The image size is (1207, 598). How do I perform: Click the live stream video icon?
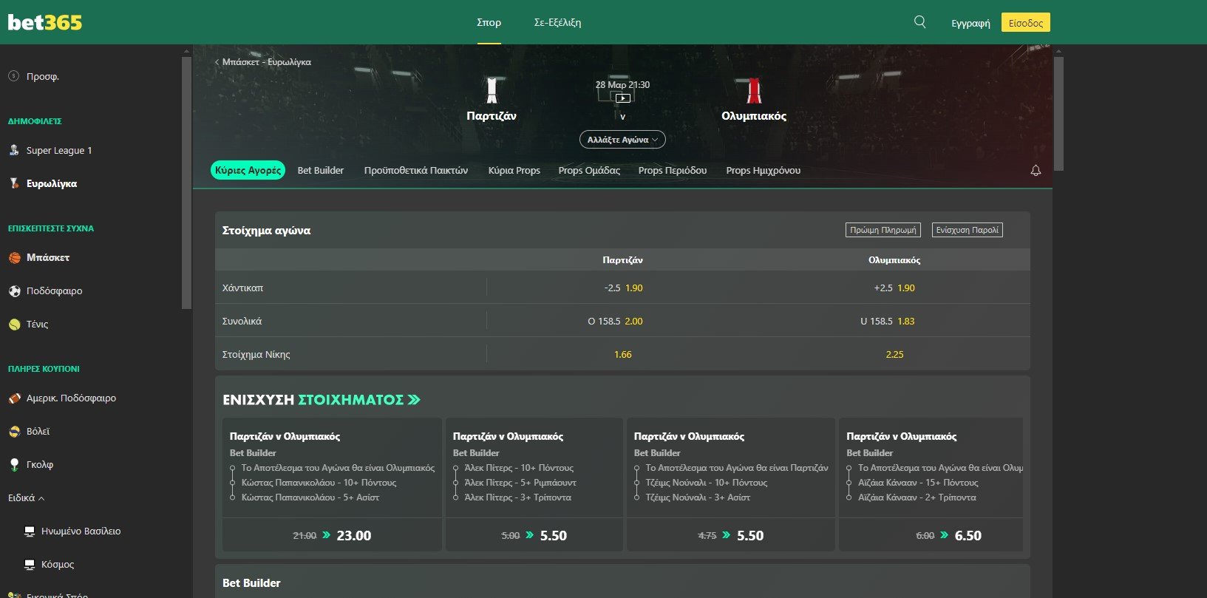(x=622, y=98)
